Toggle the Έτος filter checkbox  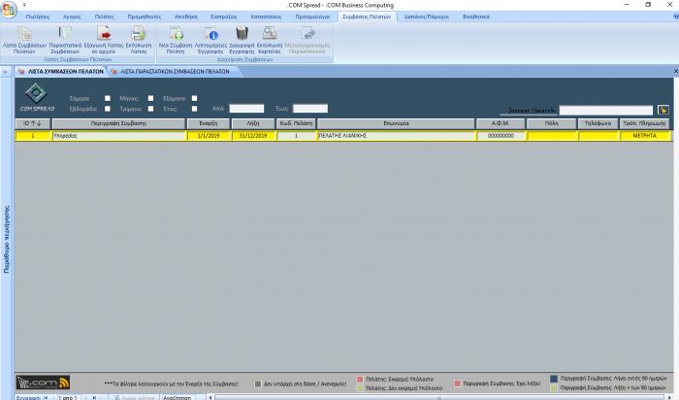194,109
